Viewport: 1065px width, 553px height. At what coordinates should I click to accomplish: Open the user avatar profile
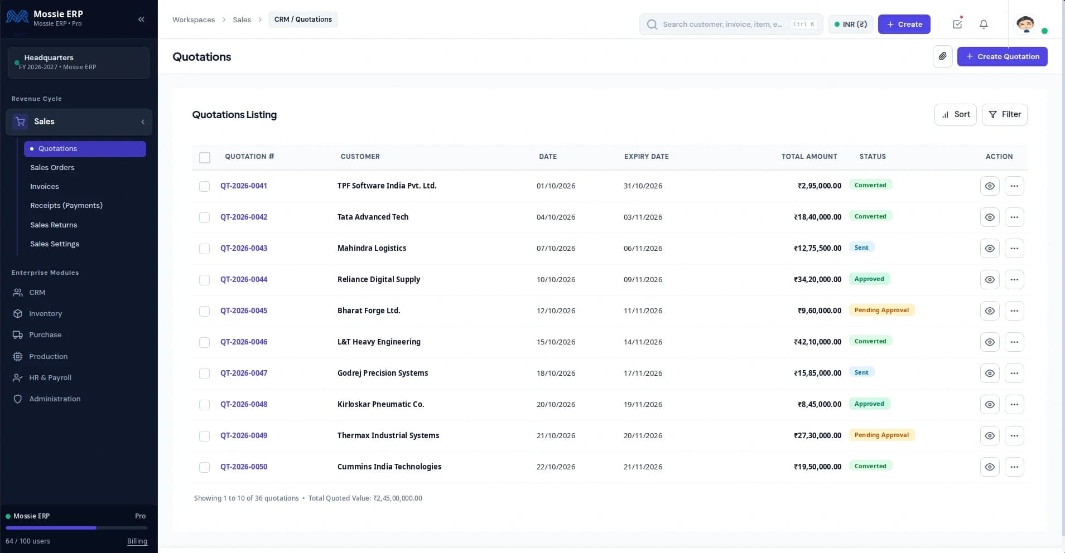(1025, 24)
